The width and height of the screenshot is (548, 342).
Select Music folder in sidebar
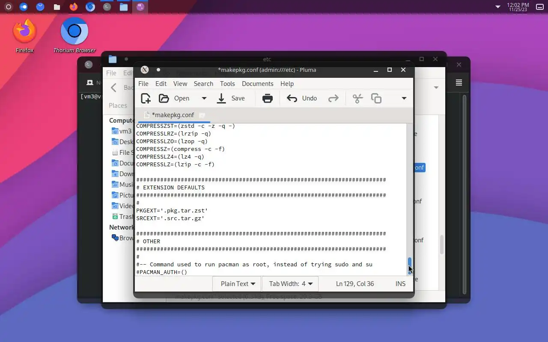click(122, 185)
